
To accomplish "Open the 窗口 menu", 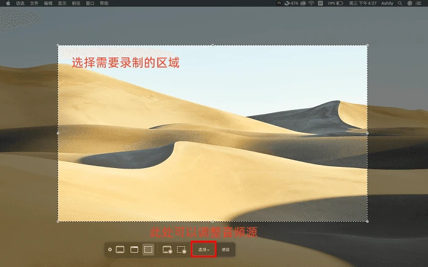I will coord(90,3).
